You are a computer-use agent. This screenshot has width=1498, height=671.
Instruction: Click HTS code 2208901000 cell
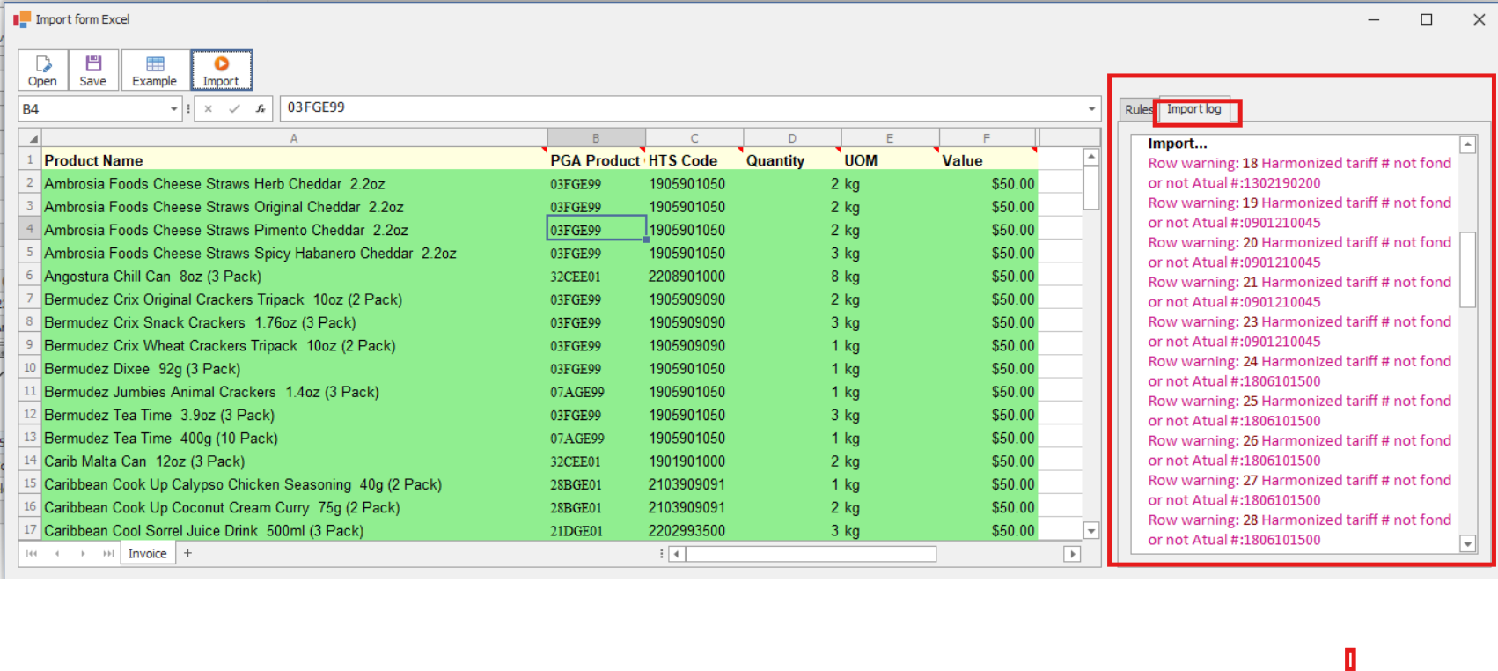pyautogui.click(x=694, y=277)
